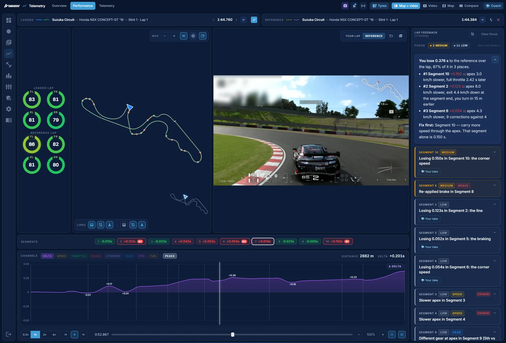The image size is (506, 343).
Task: Open dashboard grid icon in sidebar
Action: click(9, 20)
